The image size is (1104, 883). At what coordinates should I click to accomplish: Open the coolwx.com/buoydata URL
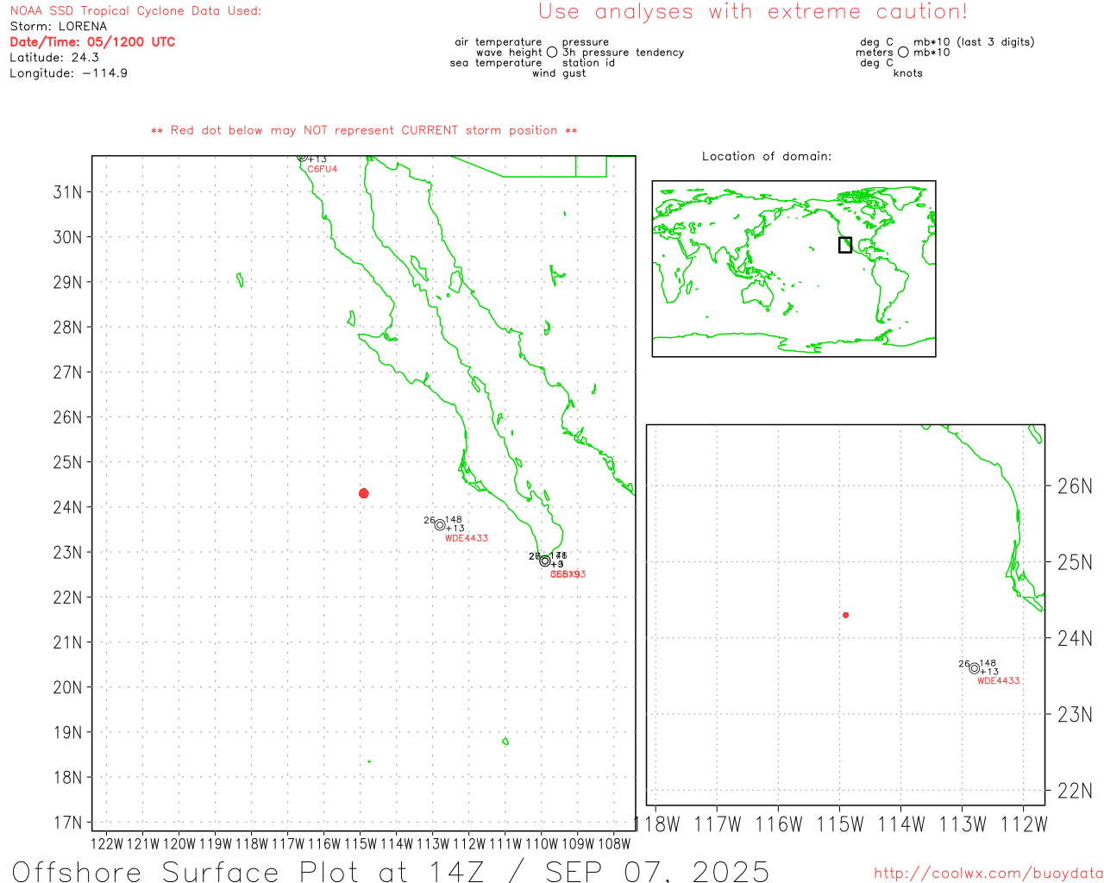(x=988, y=874)
